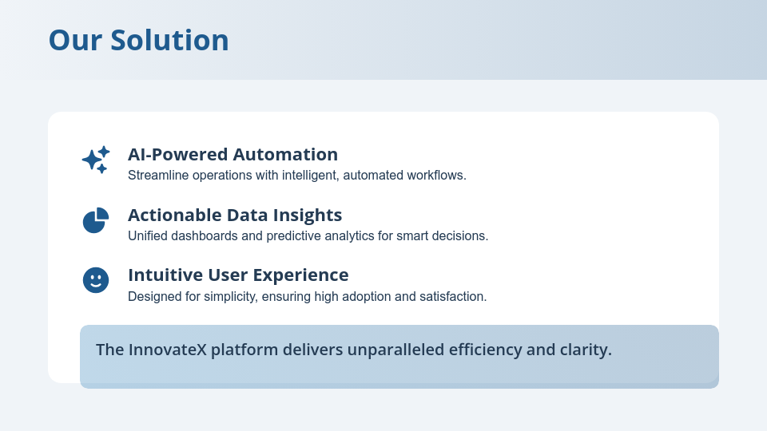Select the "Our Solution" slide title
Image resolution: width=767 pixels, height=431 pixels.
[138, 40]
